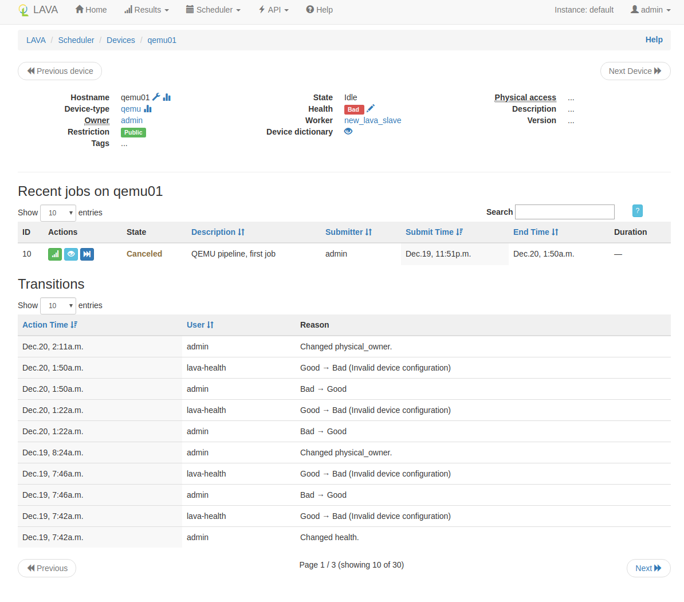
Task: Click the chart icon next to device-type qemu
Action: click(x=148, y=109)
